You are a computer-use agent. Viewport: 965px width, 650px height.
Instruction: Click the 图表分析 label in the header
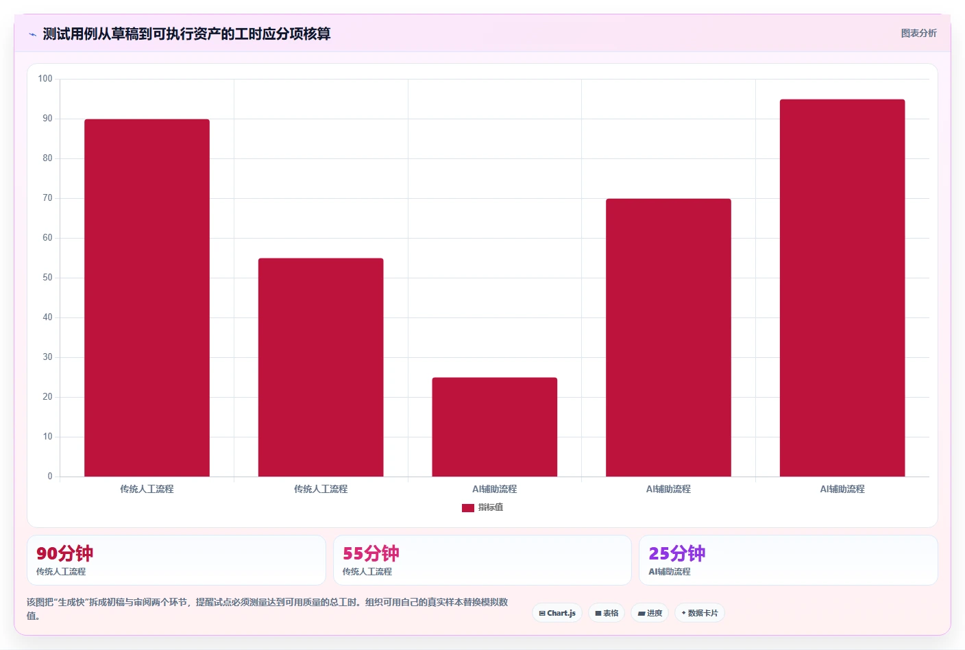(x=918, y=33)
